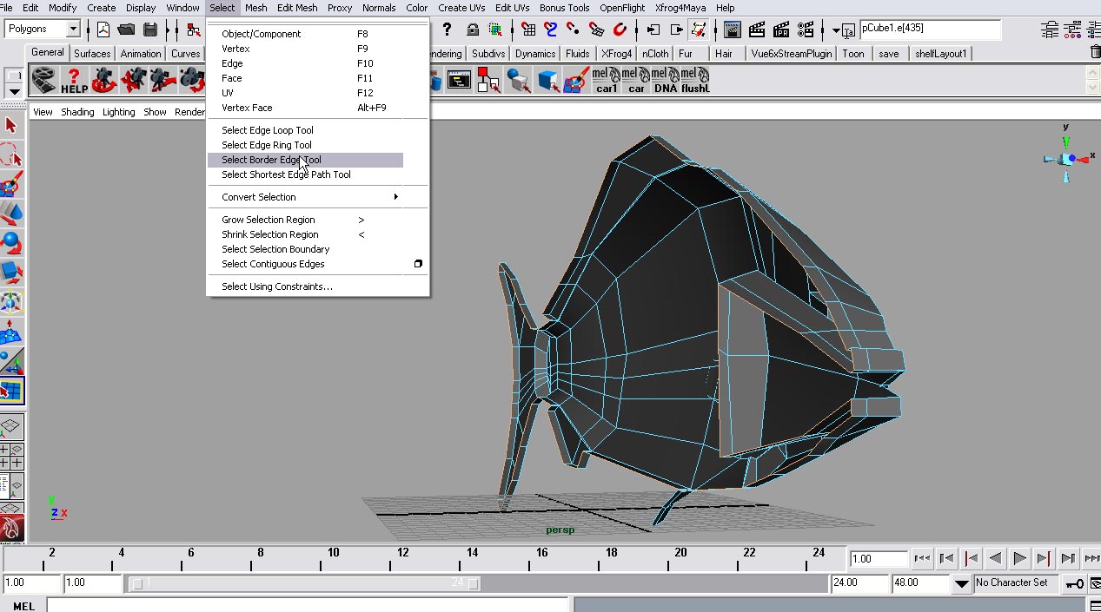This screenshot has height=612, width=1101.
Task: Click the range slider bar
Action: [x=304, y=583]
